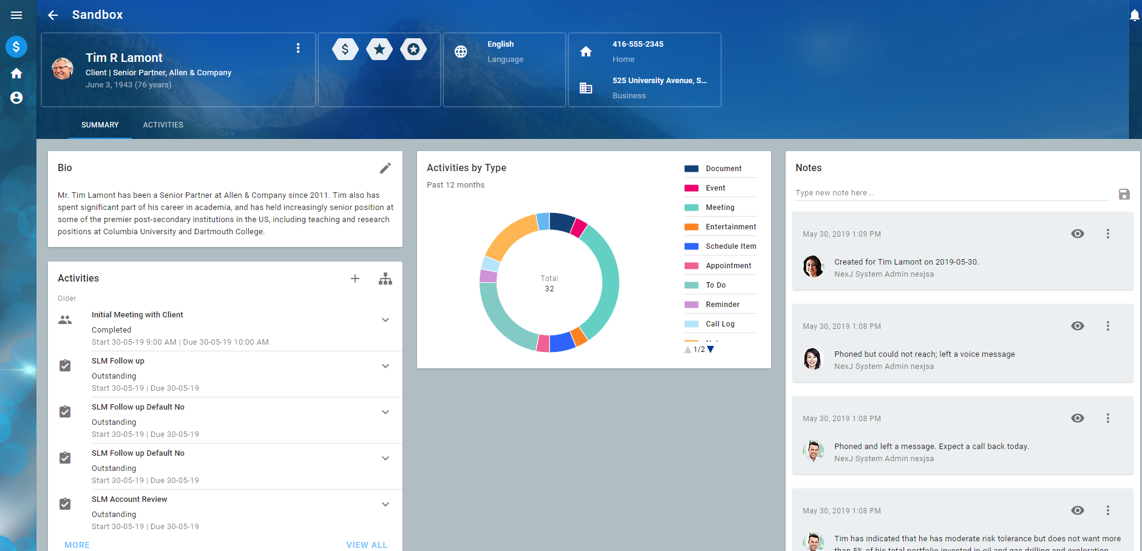Click View All in the Activities panel
This screenshot has width=1142, height=551.
367,545
